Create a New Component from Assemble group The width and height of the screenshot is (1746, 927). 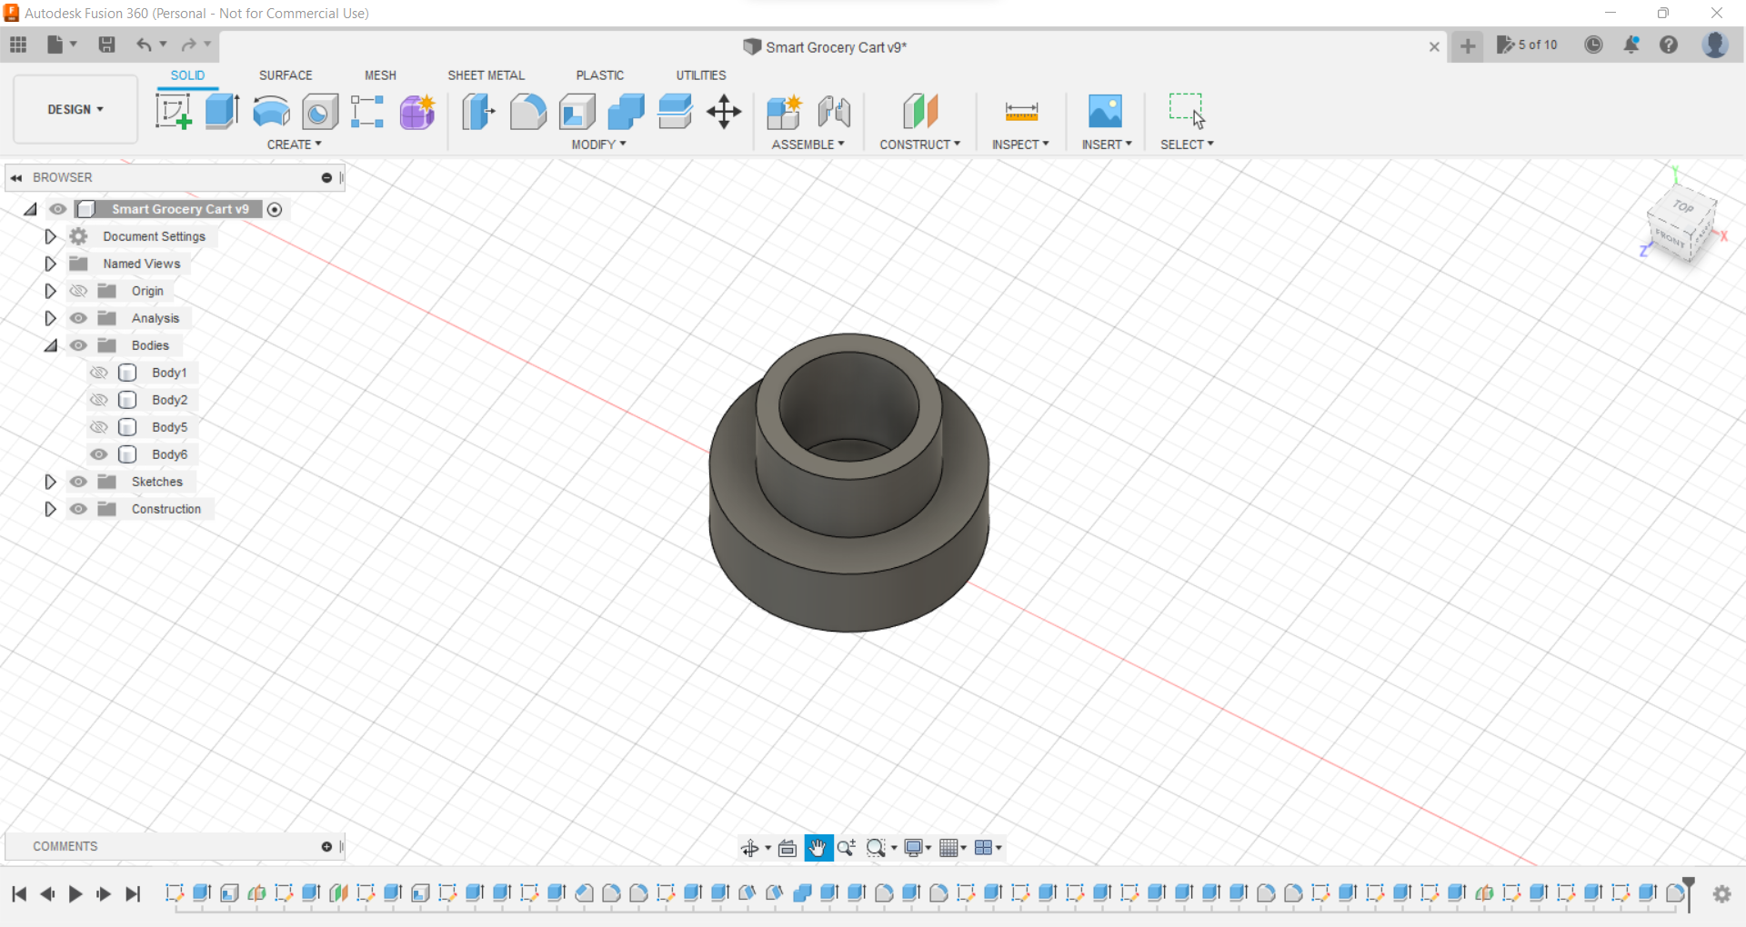[783, 111]
